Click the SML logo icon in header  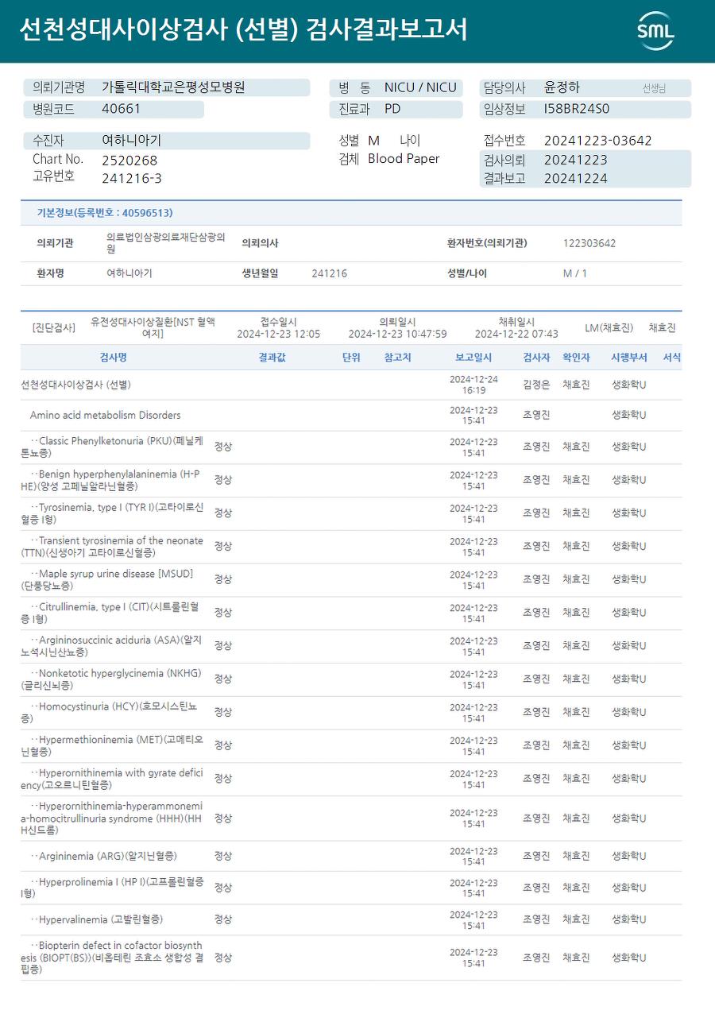tap(655, 31)
